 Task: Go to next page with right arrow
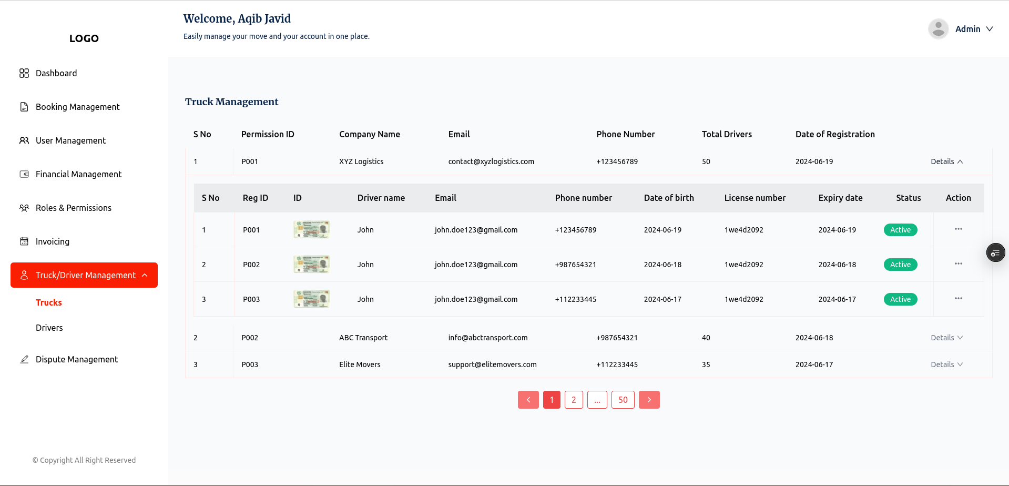pos(649,400)
